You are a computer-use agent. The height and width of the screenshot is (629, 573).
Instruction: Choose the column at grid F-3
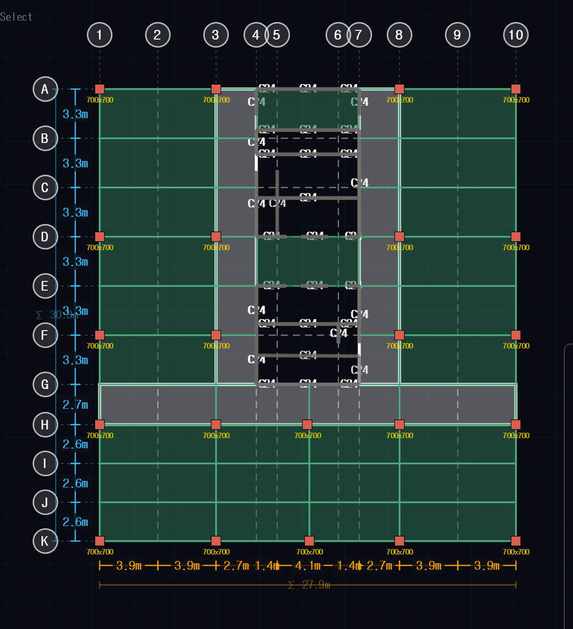(216, 335)
